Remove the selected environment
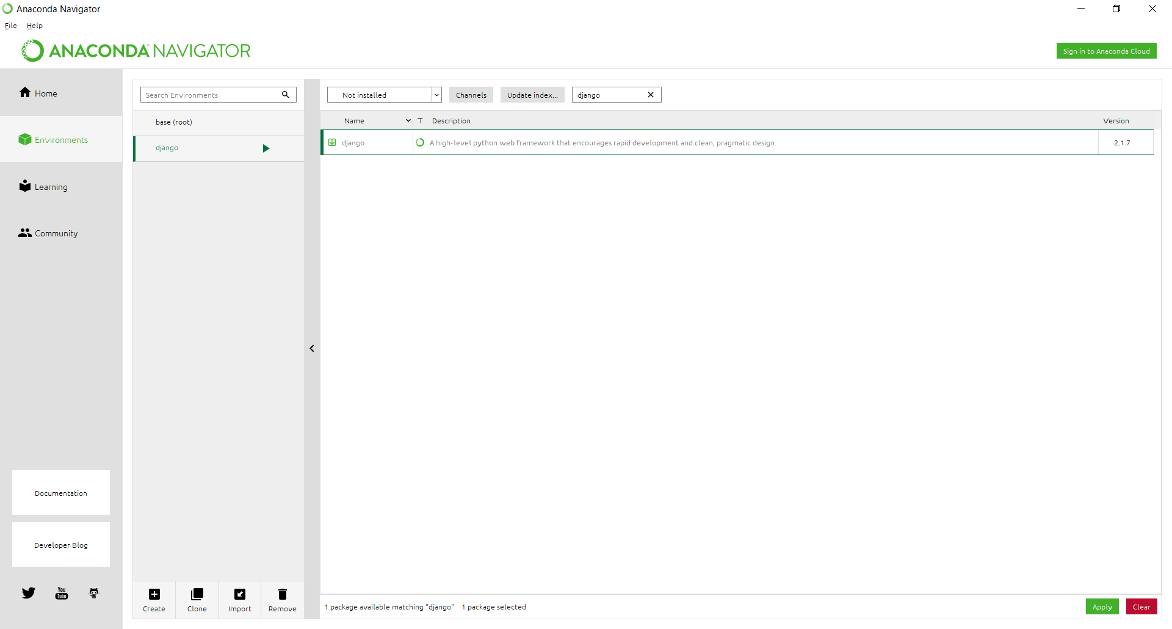Image resolution: width=1172 pixels, height=629 pixels. (282, 600)
